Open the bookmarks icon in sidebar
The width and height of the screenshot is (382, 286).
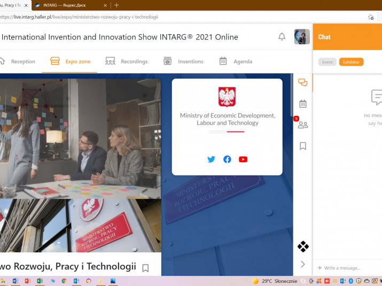[x=303, y=146]
